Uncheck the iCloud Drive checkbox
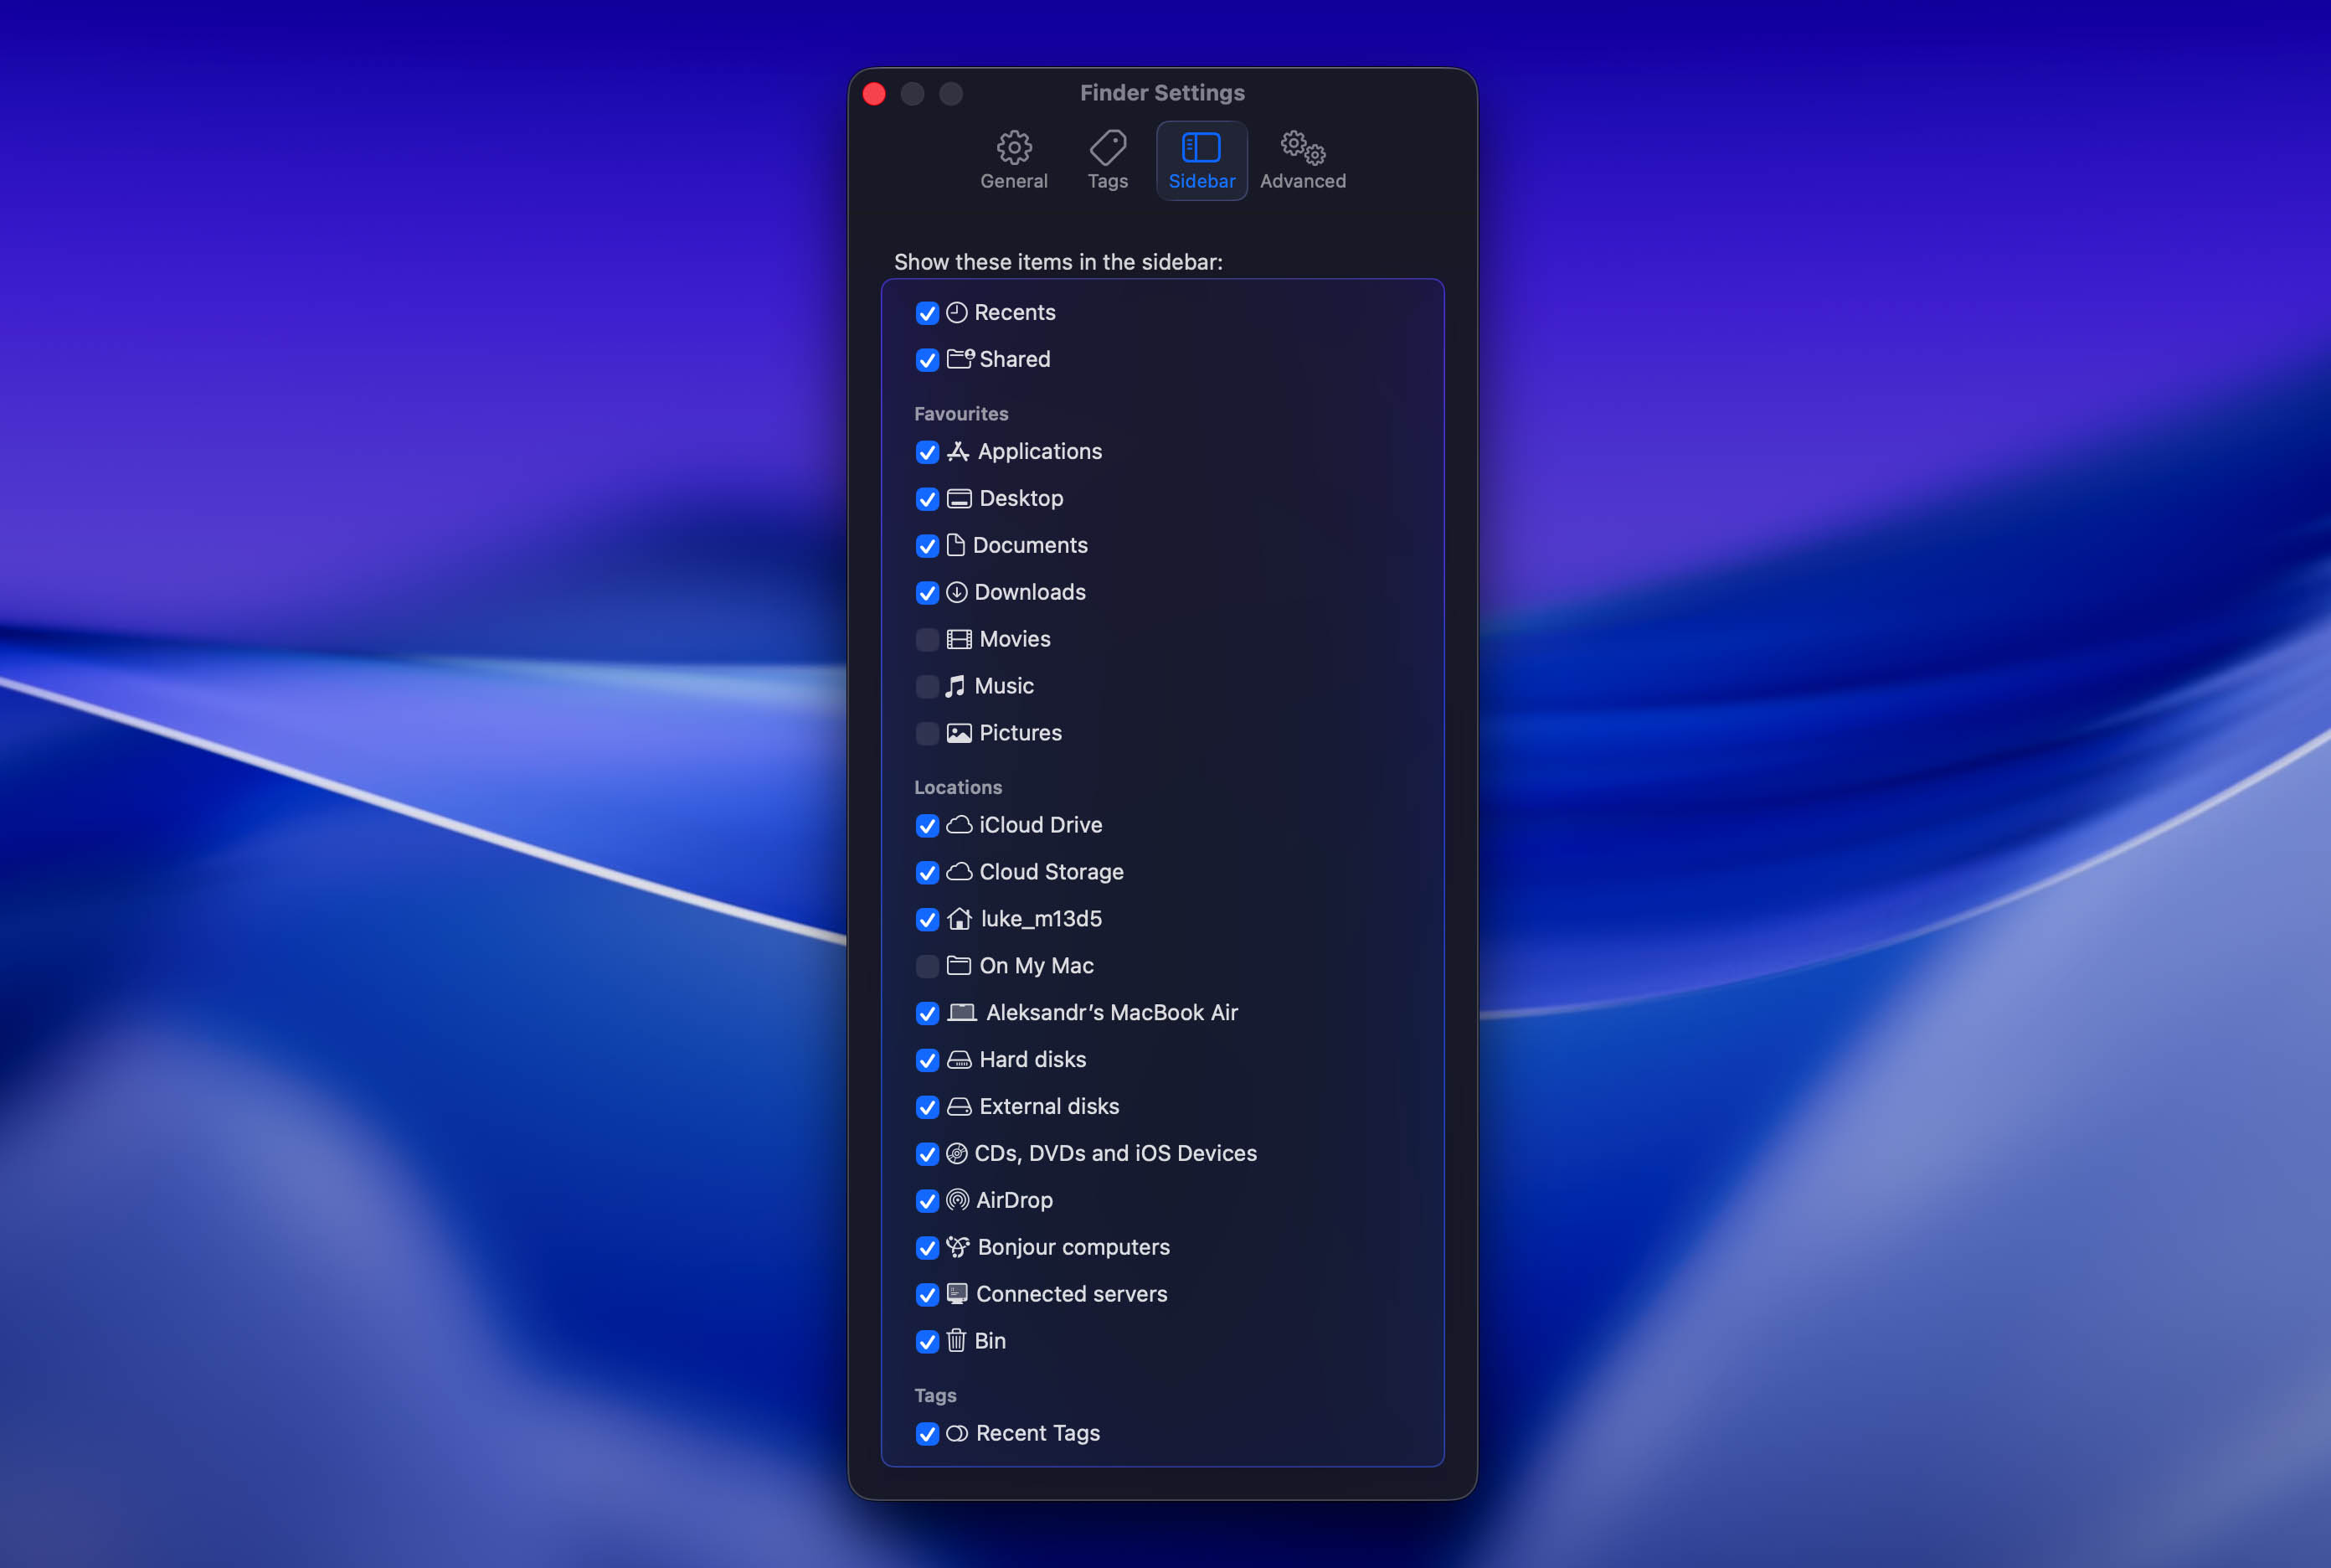 (x=927, y=826)
